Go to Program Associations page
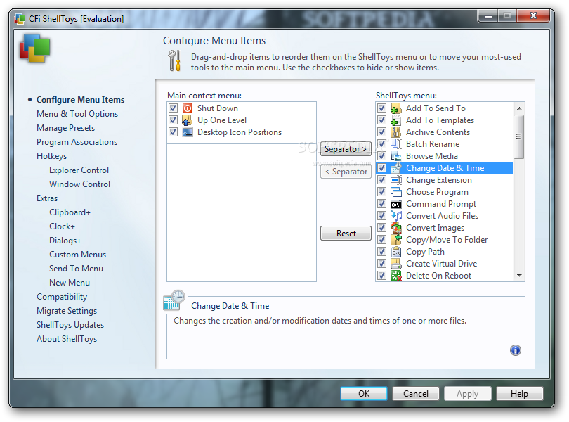Image resolution: width=569 pixels, height=422 pixels. (77, 142)
